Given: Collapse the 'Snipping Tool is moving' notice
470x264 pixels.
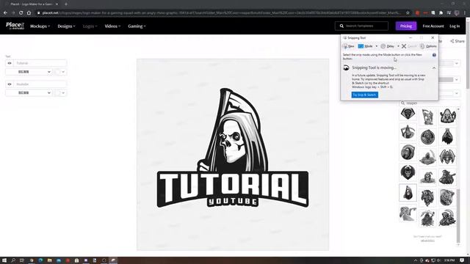Looking at the screenshot, I should tap(434, 68).
